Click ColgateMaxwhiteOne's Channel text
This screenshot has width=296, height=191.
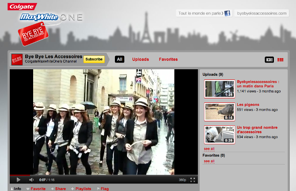pyautogui.click(x=51, y=61)
